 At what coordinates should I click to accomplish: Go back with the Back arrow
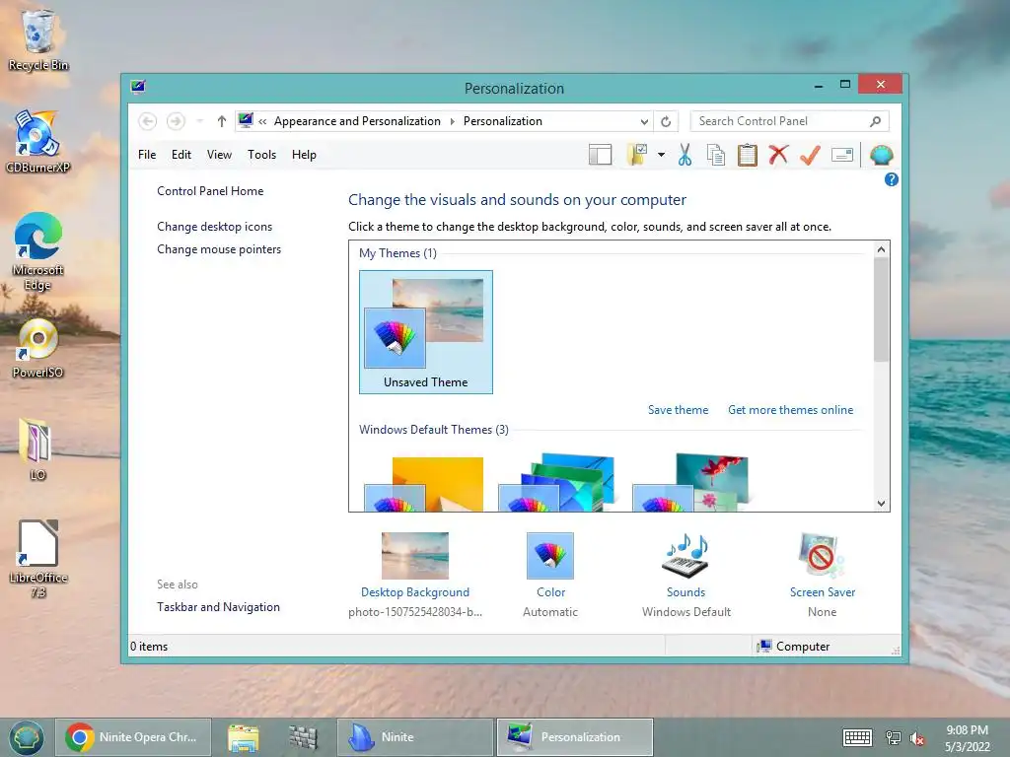(x=148, y=121)
